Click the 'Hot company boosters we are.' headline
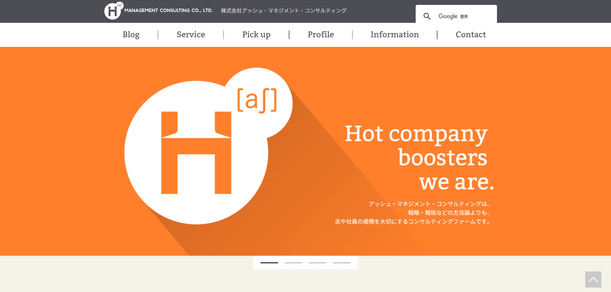This screenshot has height=292, width=611. (x=419, y=157)
